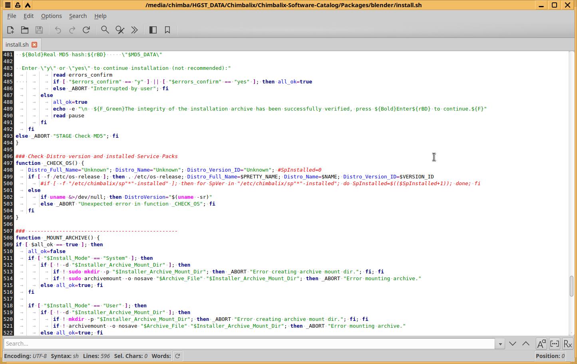This screenshot has width=577, height=364.
Task: Click the Open file folder icon
Action: click(x=25, y=30)
